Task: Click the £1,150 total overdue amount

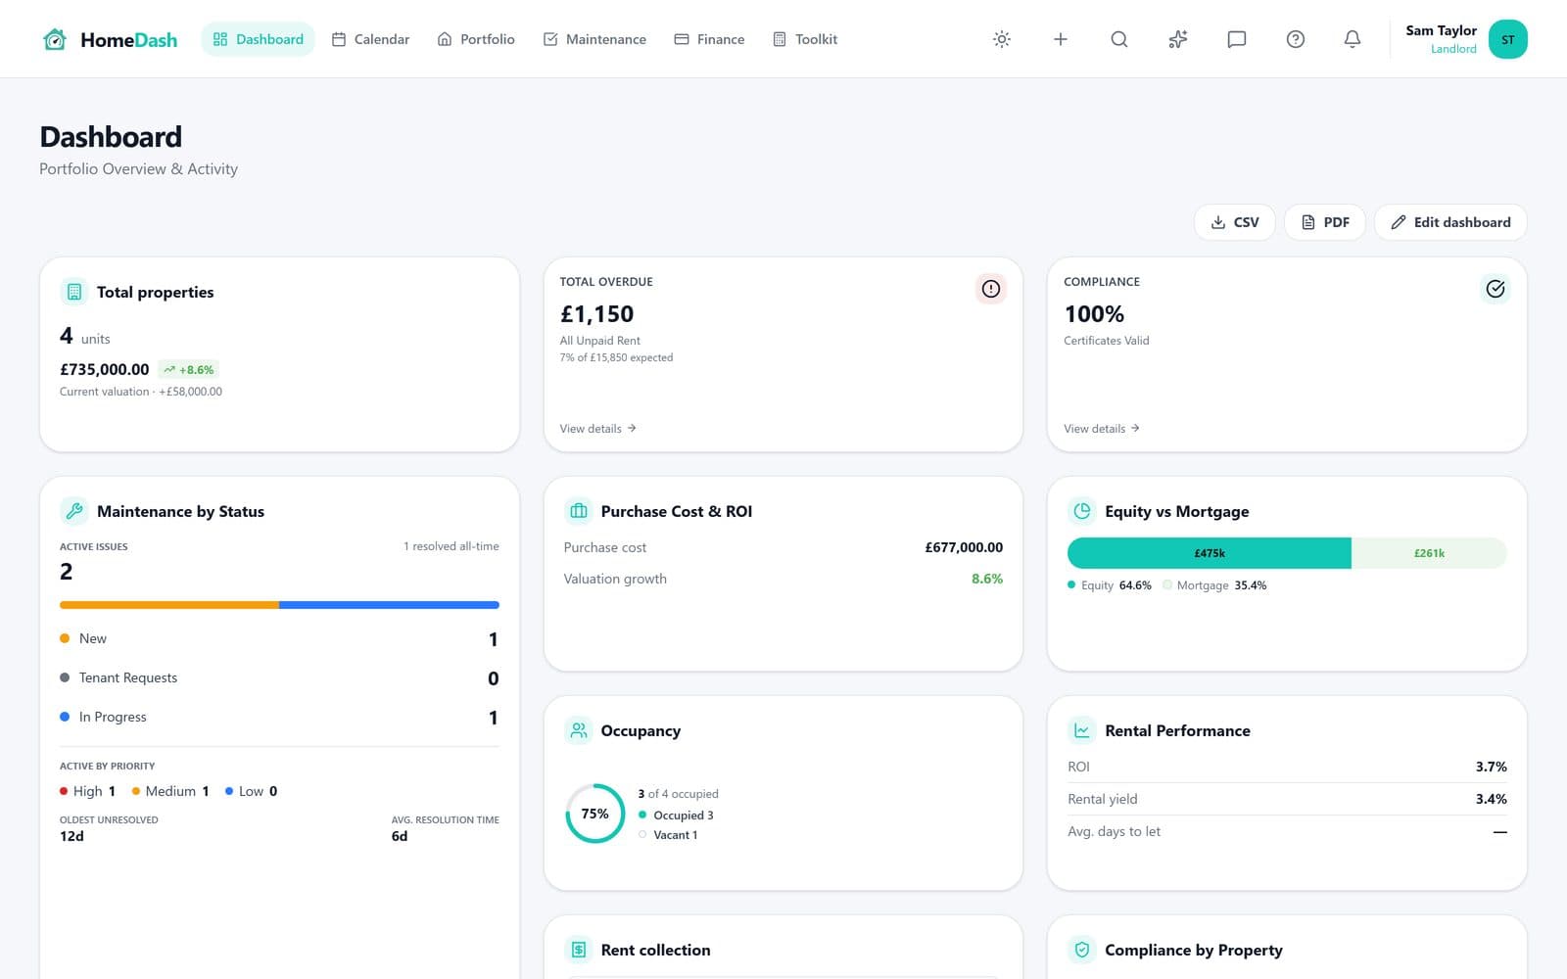Action: [x=596, y=314]
